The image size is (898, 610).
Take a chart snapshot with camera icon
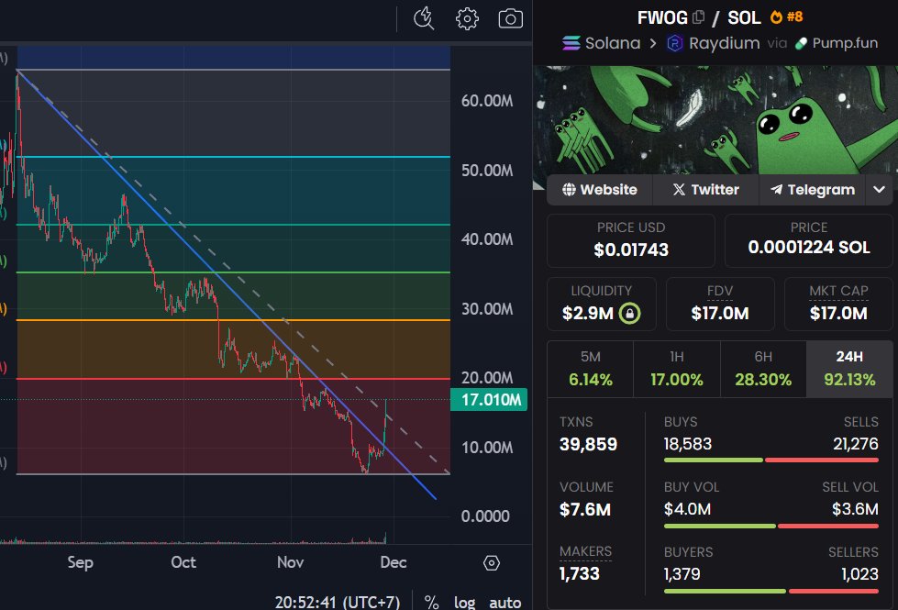point(510,18)
